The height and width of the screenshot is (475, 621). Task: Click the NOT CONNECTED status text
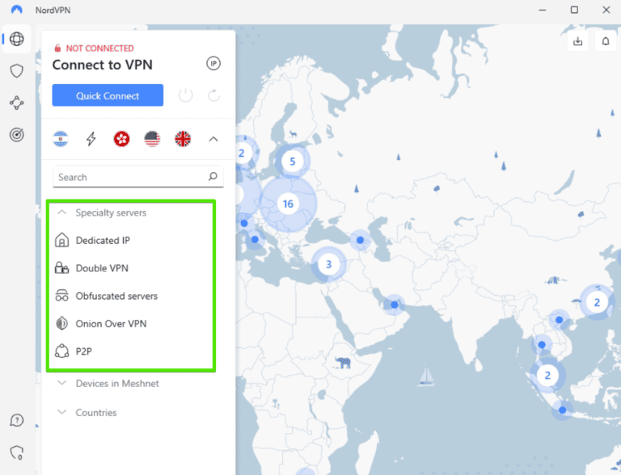[99, 48]
